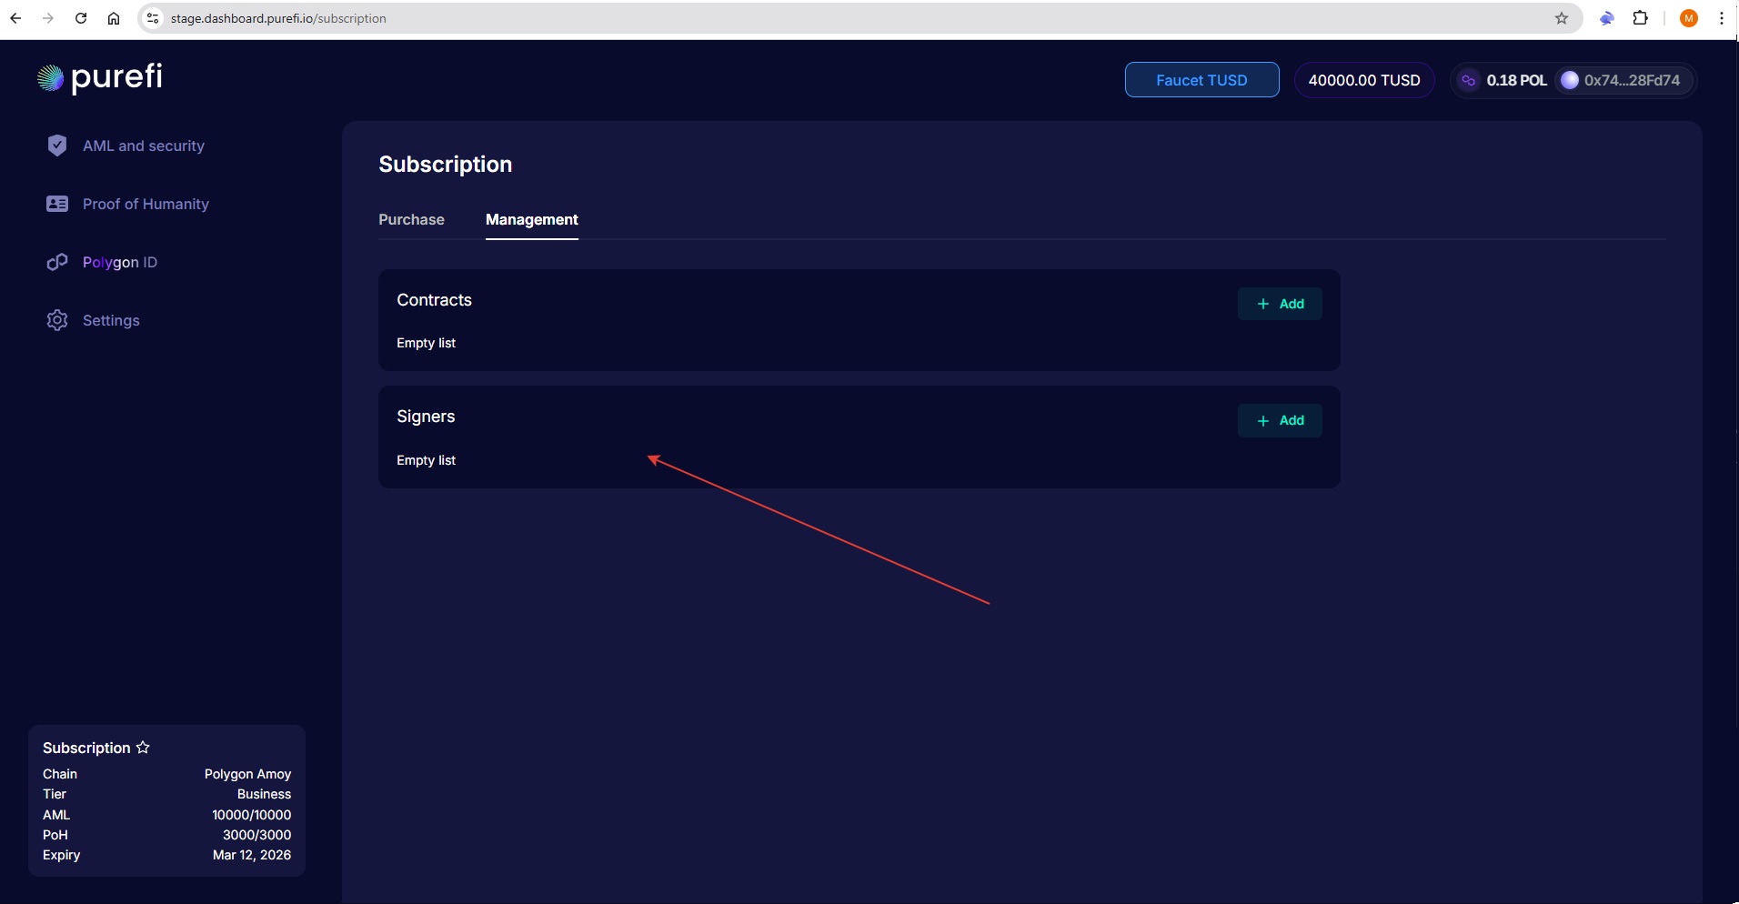This screenshot has height=904, width=1739.
Task: Open Chrome profile avatar
Action: (1688, 18)
